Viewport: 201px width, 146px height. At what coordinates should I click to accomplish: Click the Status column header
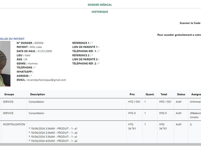click(181, 94)
